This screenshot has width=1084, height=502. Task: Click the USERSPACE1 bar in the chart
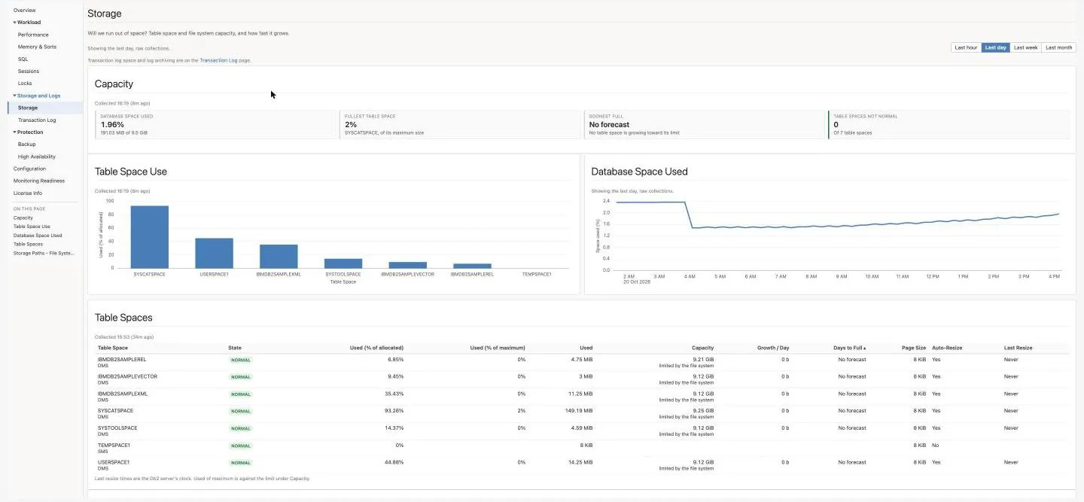214,253
